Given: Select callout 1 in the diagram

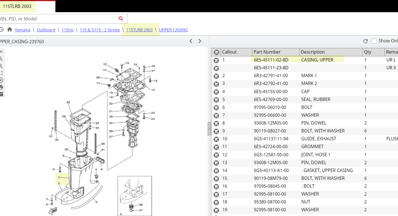Looking at the screenshot, I should [59, 177].
